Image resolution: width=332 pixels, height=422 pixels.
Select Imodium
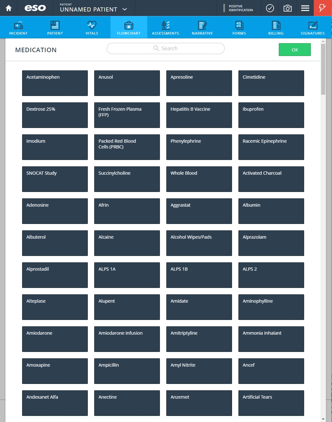(x=55, y=147)
